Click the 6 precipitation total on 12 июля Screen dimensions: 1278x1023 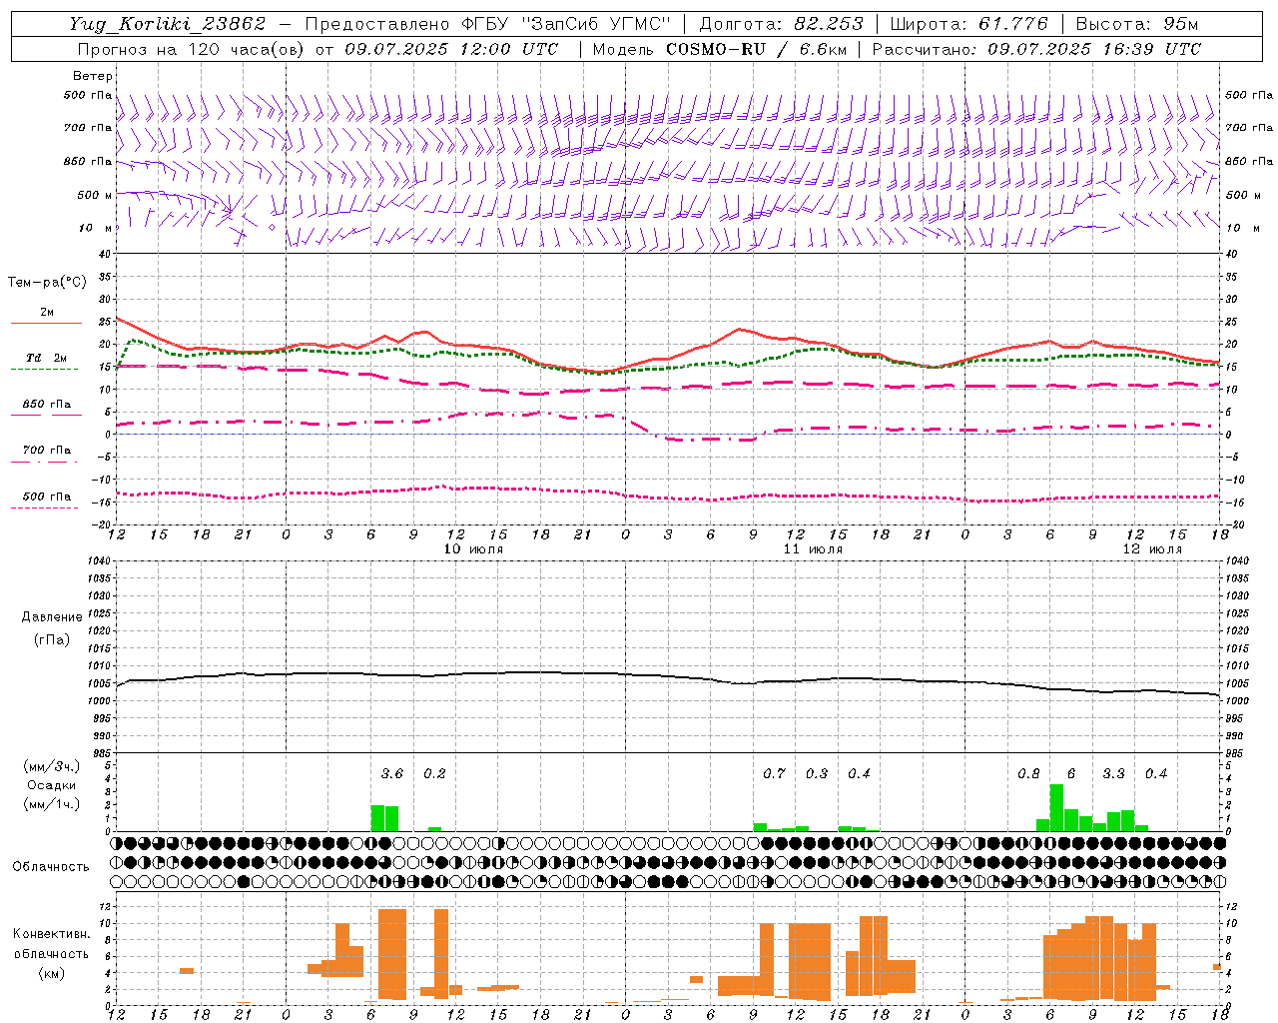1071,774
